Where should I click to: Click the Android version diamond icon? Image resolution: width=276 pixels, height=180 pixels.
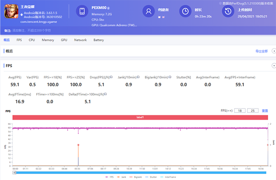(22, 15)
